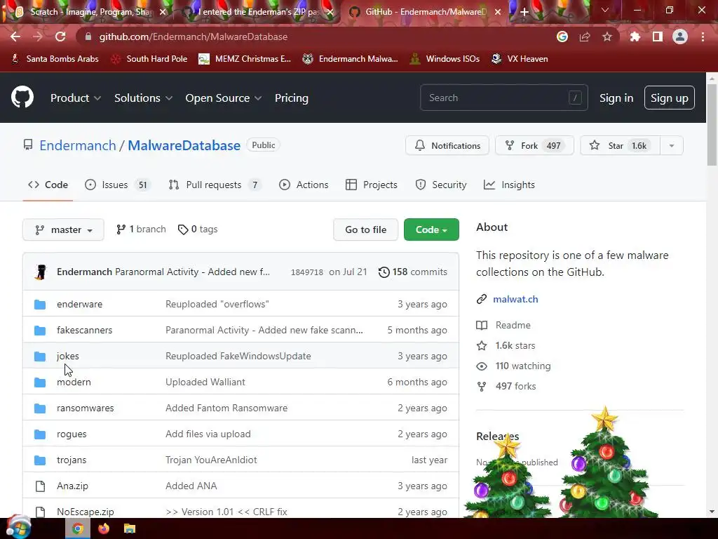This screenshot has height=539, width=718.
Task: Open the ransomwares folder
Action: pyautogui.click(x=85, y=408)
